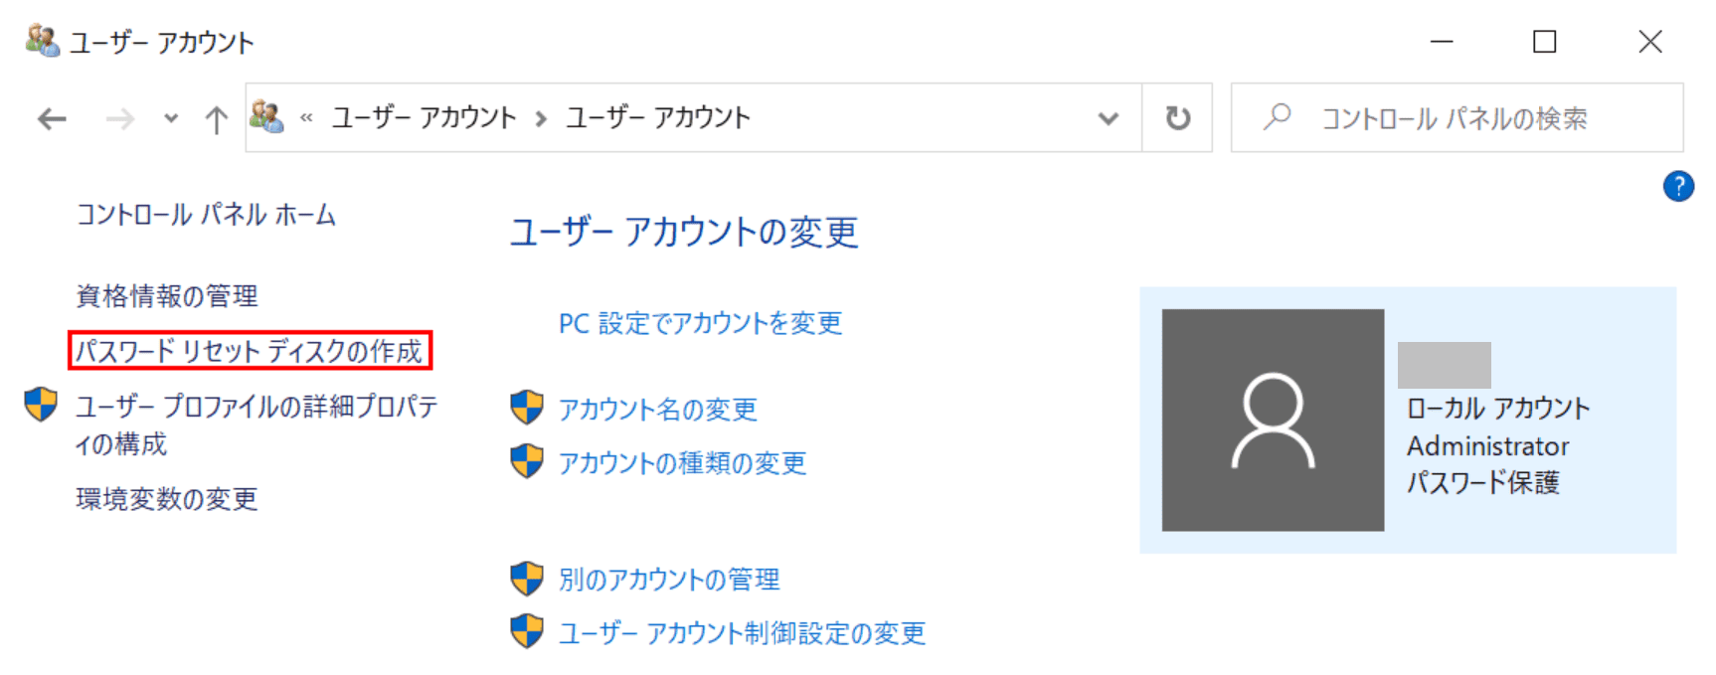Image resolution: width=1716 pixels, height=675 pixels.
Task: Open パスワード リセット ディスクの作成 link
Action: [x=250, y=351]
